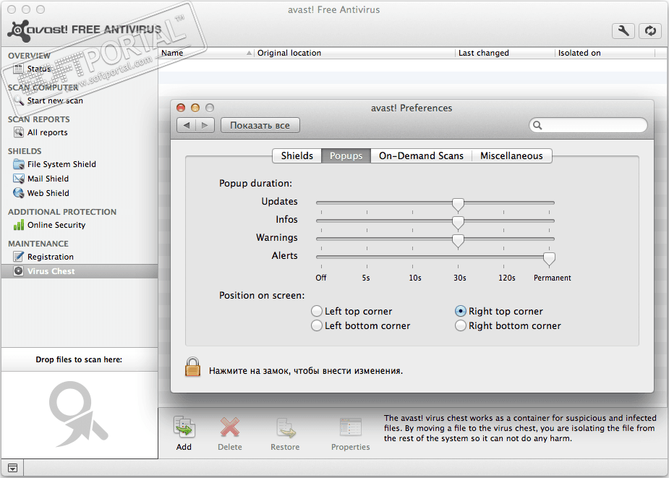This screenshot has height=478, width=669.
Task: Click the Drop files to scan area
Action: pyautogui.click(x=79, y=414)
